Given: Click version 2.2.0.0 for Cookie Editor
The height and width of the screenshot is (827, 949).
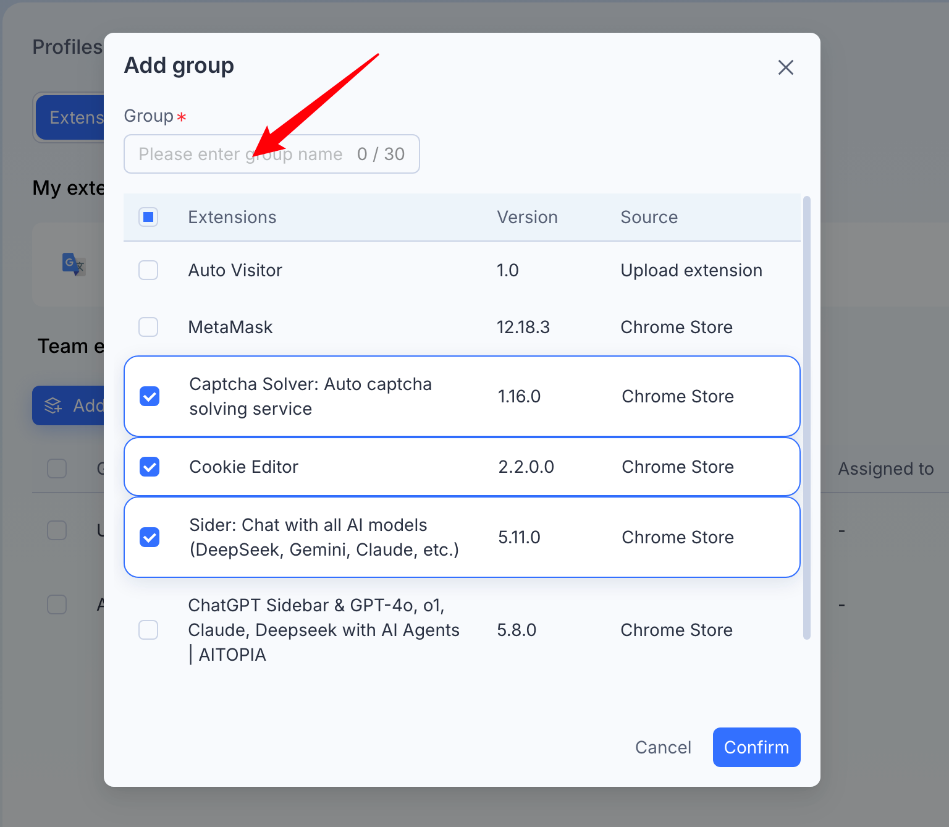Looking at the screenshot, I should point(526,467).
